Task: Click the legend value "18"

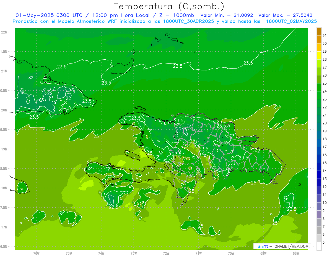Action: coord(325,139)
